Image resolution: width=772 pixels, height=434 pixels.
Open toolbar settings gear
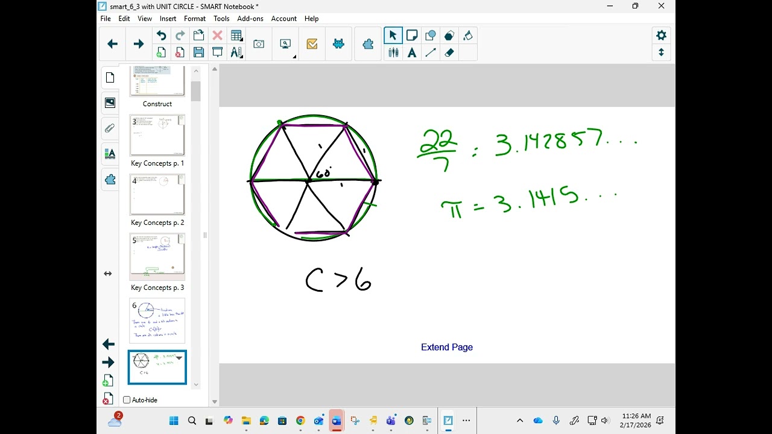tap(661, 36)
